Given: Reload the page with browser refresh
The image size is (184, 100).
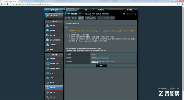Looking at the screenshot, I should point(7,4).
